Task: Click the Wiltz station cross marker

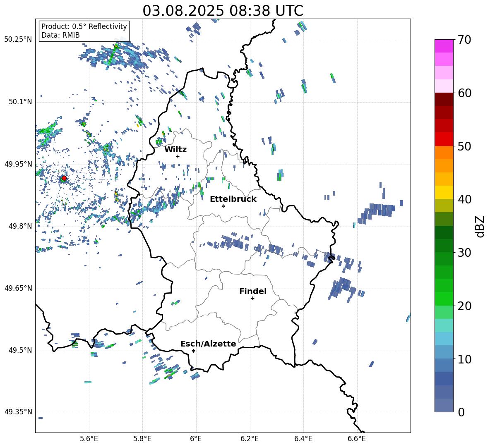Action: point(178,156)
